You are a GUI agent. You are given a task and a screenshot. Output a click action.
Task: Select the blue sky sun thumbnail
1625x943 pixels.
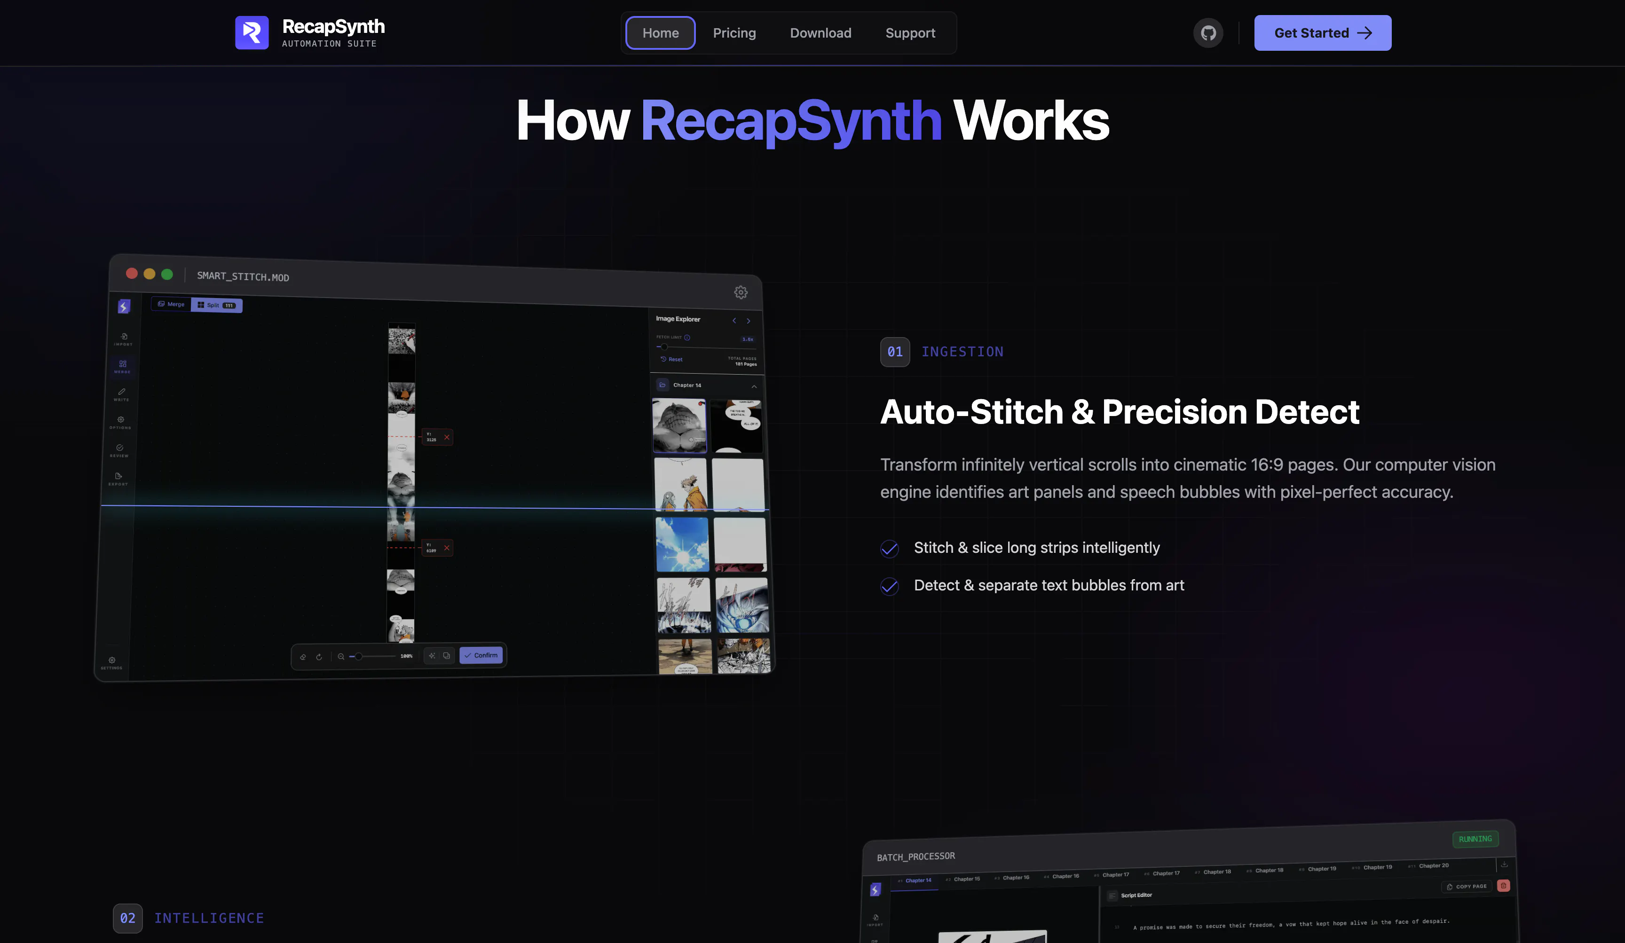coord(682,545)
